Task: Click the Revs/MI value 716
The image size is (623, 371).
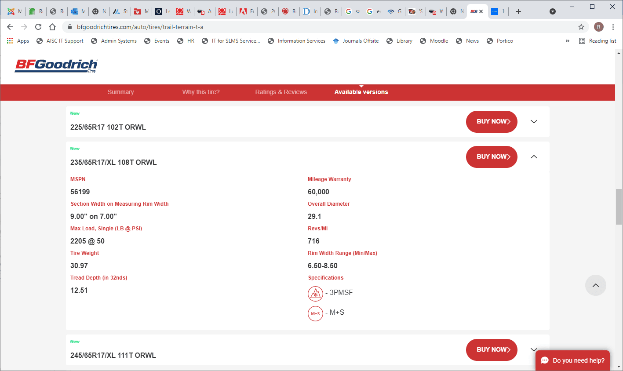Action: pos(313,241)
